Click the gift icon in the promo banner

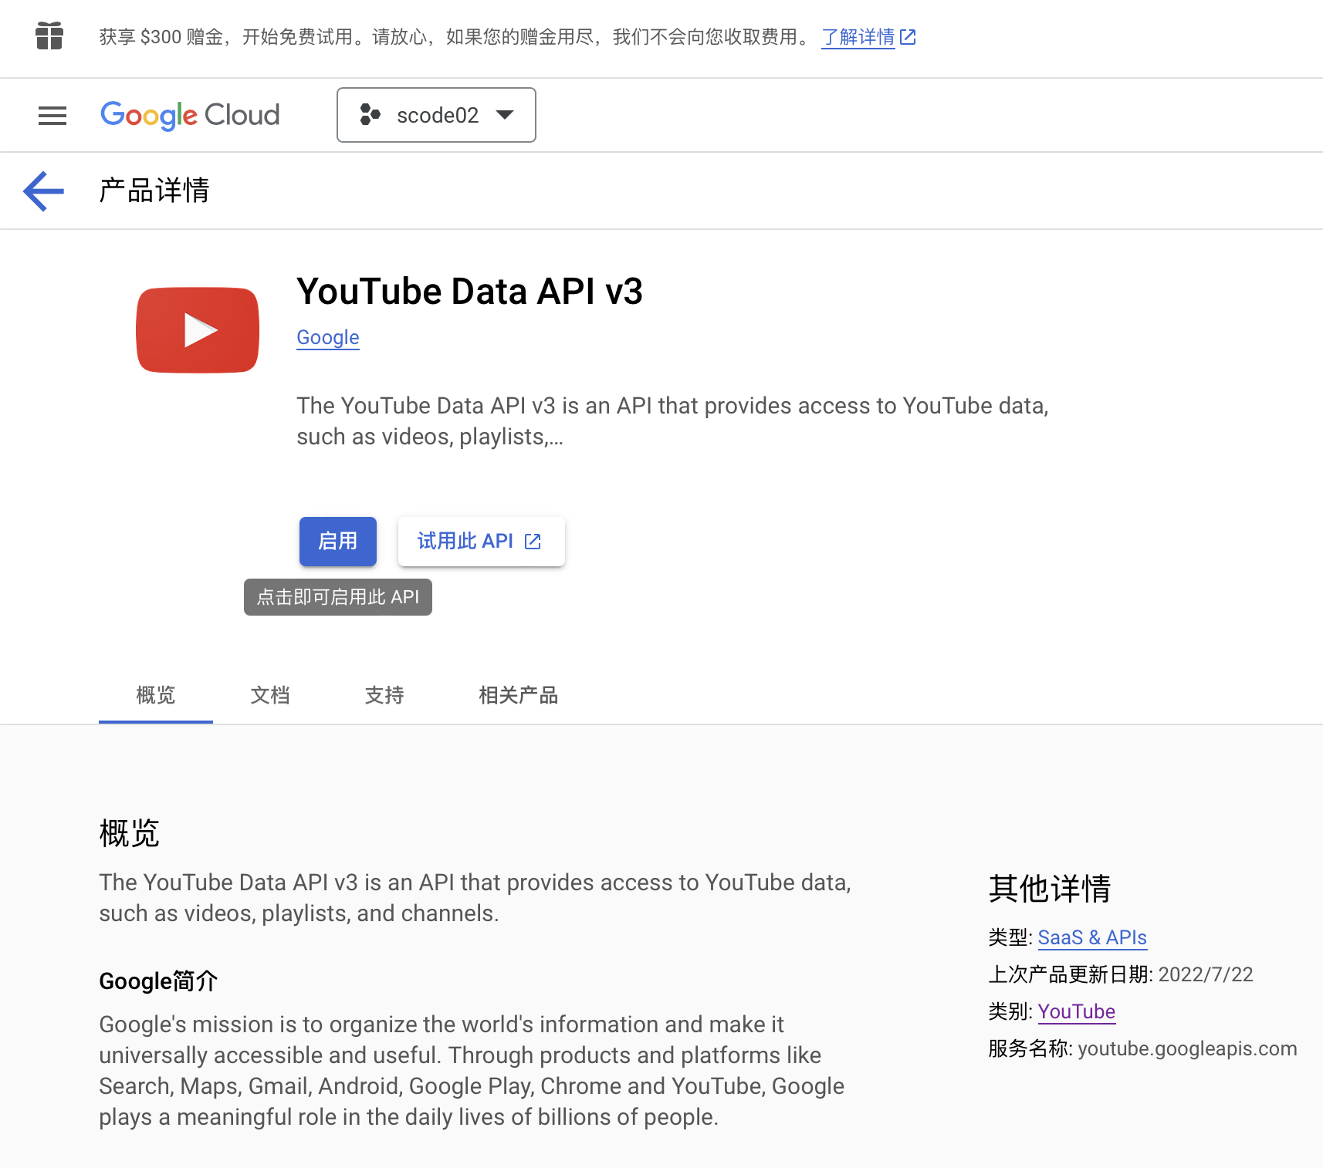[x=49, y=36]
